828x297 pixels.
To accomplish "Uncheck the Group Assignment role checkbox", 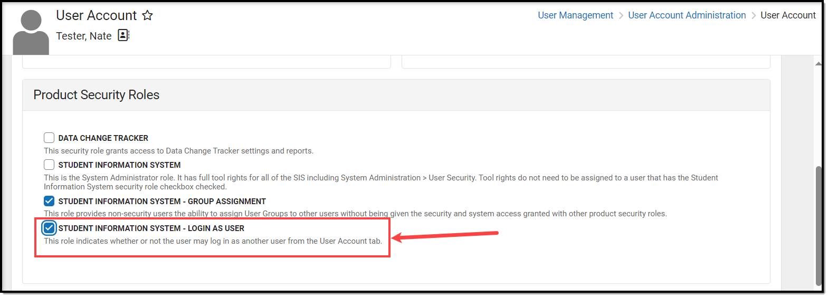I will point(49,201).
